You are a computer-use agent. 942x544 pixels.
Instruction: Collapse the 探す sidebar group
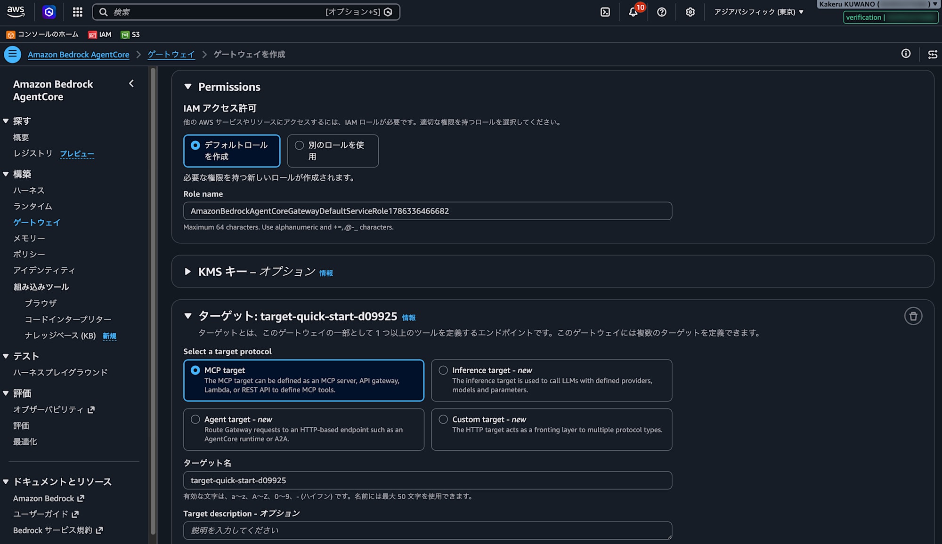coord(6,121)
